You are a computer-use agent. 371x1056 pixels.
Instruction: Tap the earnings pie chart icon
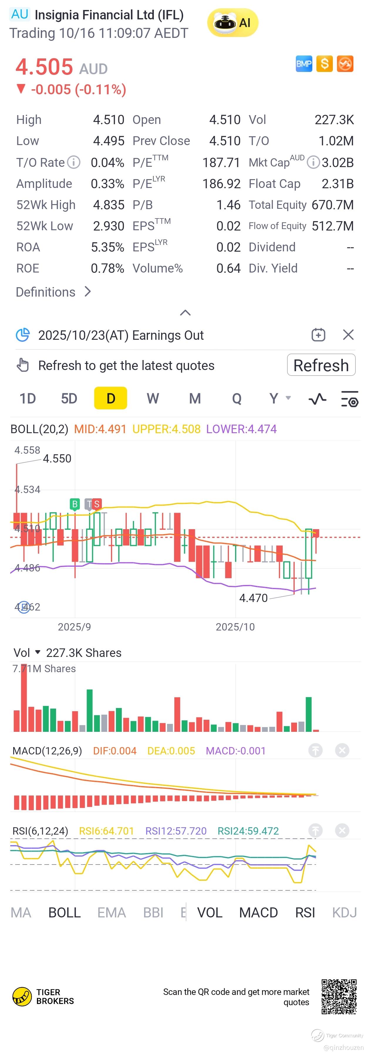click(x=23, y=335)
